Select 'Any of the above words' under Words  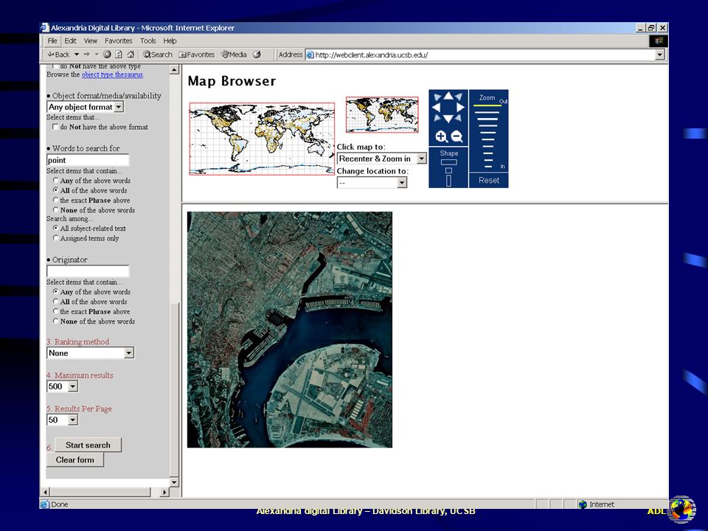(55, 180)
